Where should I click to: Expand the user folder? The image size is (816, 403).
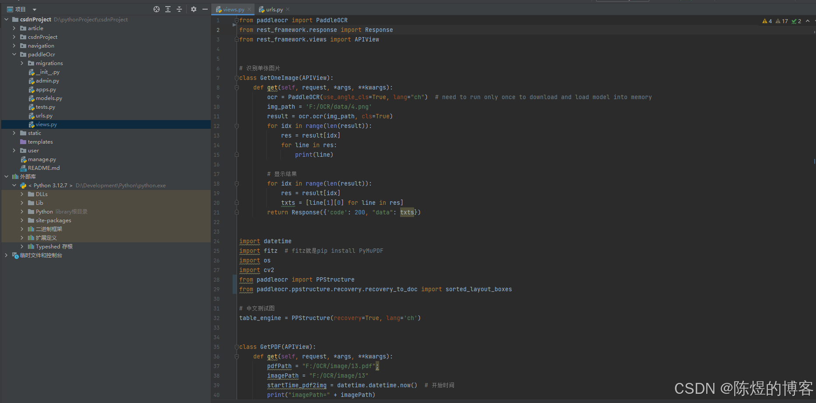click(x=14, y=151)
